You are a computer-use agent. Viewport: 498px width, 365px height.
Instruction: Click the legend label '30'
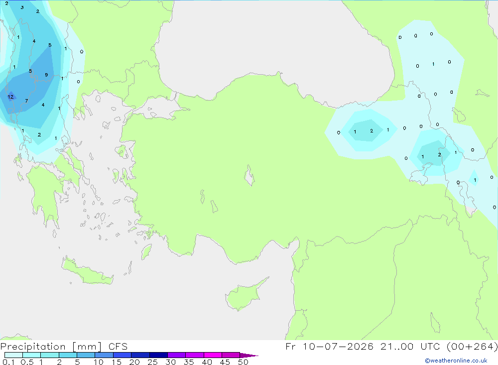[x=170, y=362]
